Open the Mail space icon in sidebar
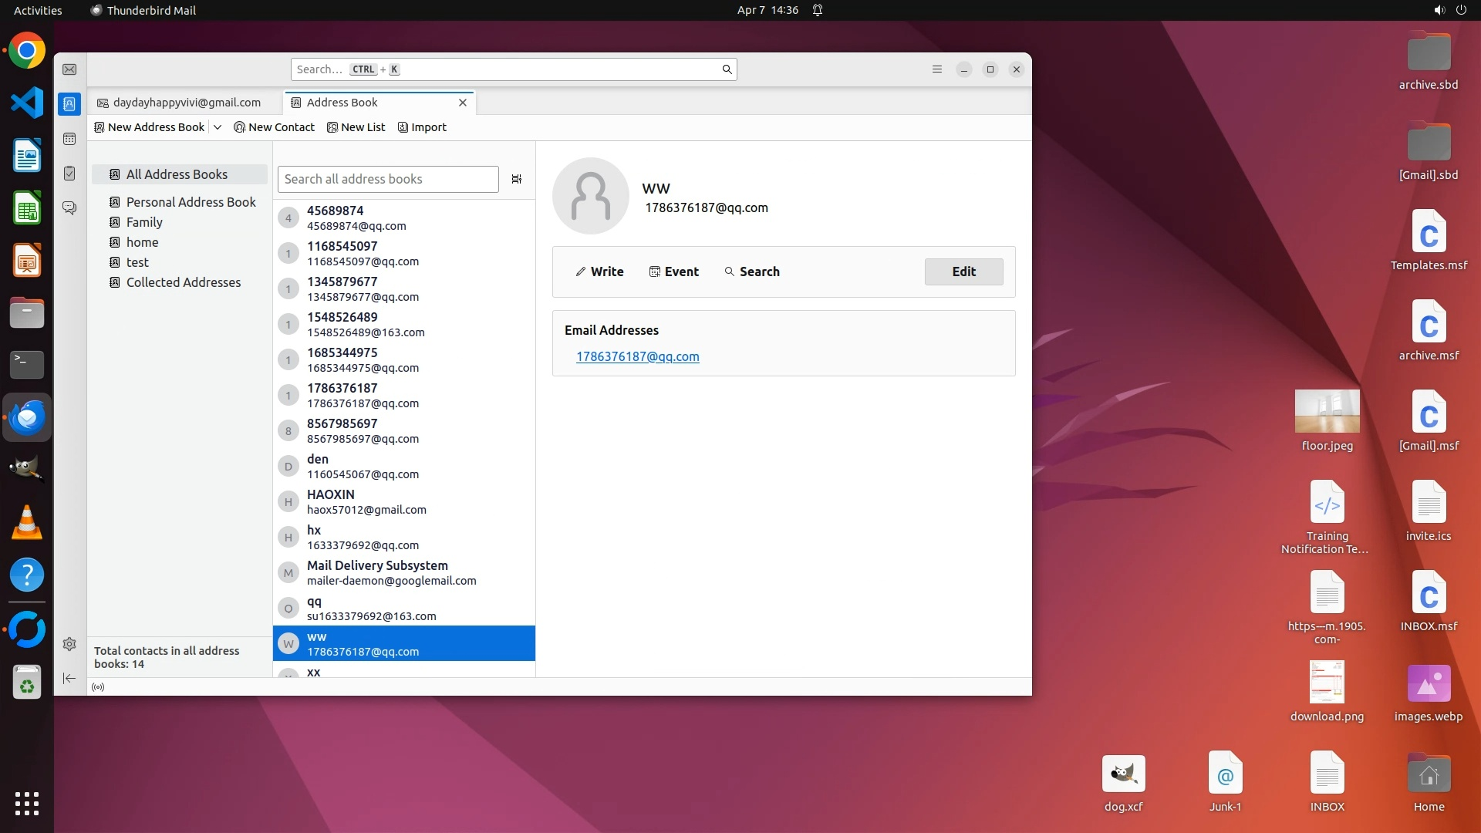 (69, 69)
